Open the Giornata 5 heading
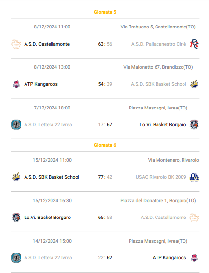 105,12
